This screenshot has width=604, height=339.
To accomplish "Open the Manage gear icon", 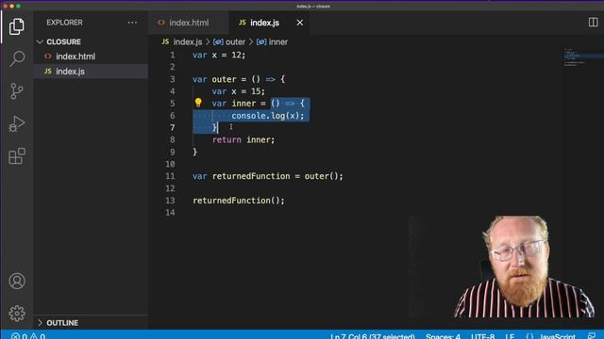I will tap(17, 314).
